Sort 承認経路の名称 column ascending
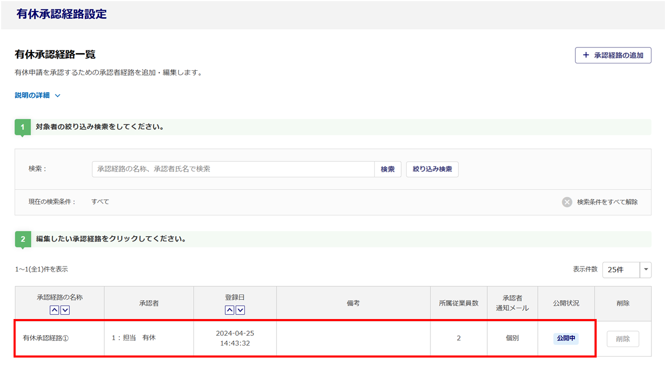Image resolution: width=667 pixels, height=369 pixels. [x=54, y=310]
